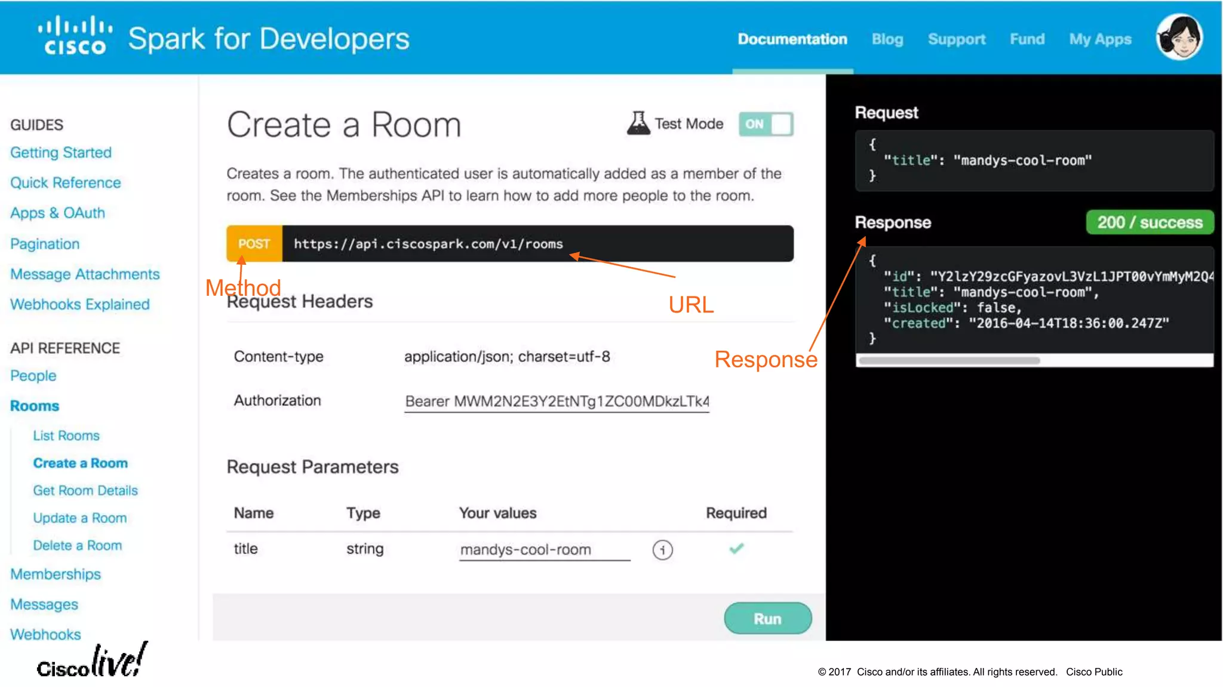The image size is (1223, 687).
Task: Click the Response panel horizontal scrollbar
Action: coord(949,361)
